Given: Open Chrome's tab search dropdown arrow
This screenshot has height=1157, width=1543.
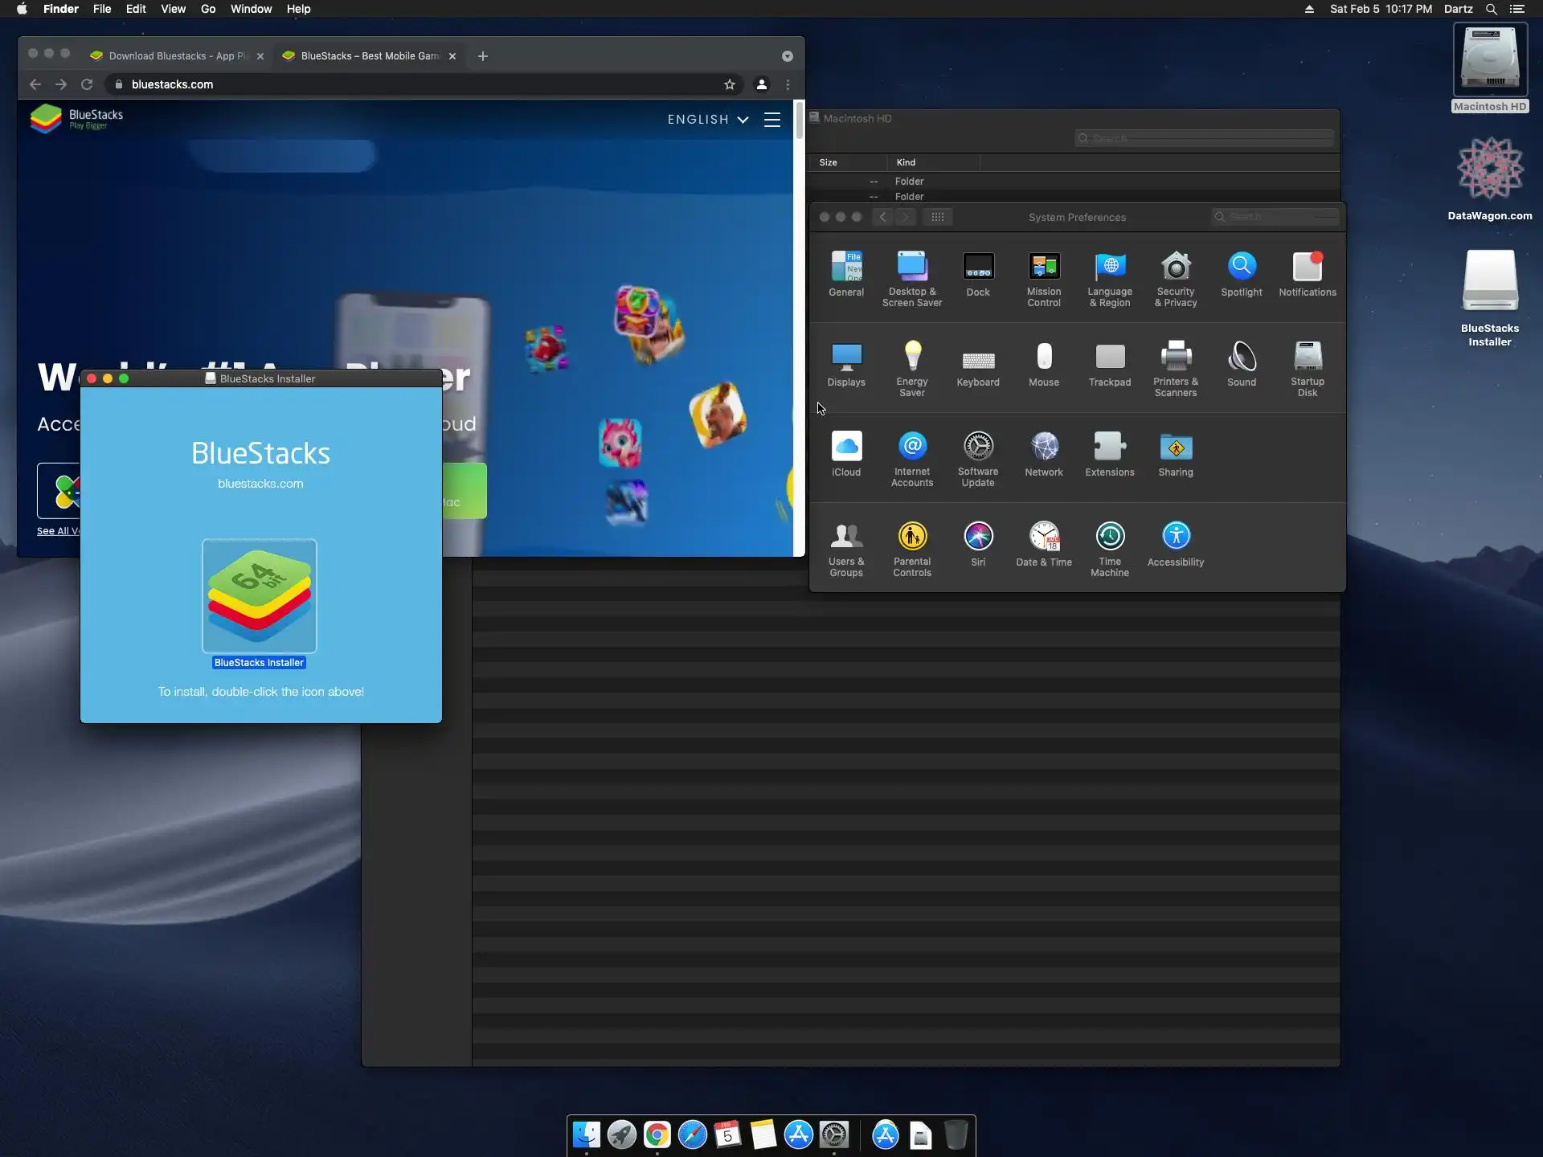Looking at the screenshot, I should pyautogui.click(x=787, y=56).
